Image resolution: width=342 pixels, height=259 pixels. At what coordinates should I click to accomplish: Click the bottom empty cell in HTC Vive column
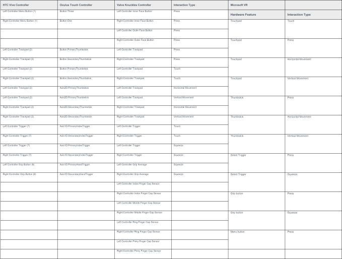(x=28, y=253)
